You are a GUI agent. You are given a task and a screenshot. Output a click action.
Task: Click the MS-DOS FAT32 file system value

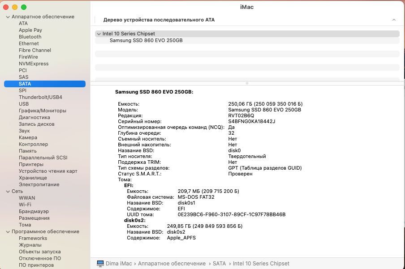pyautogui.click(x=196, y=197)
